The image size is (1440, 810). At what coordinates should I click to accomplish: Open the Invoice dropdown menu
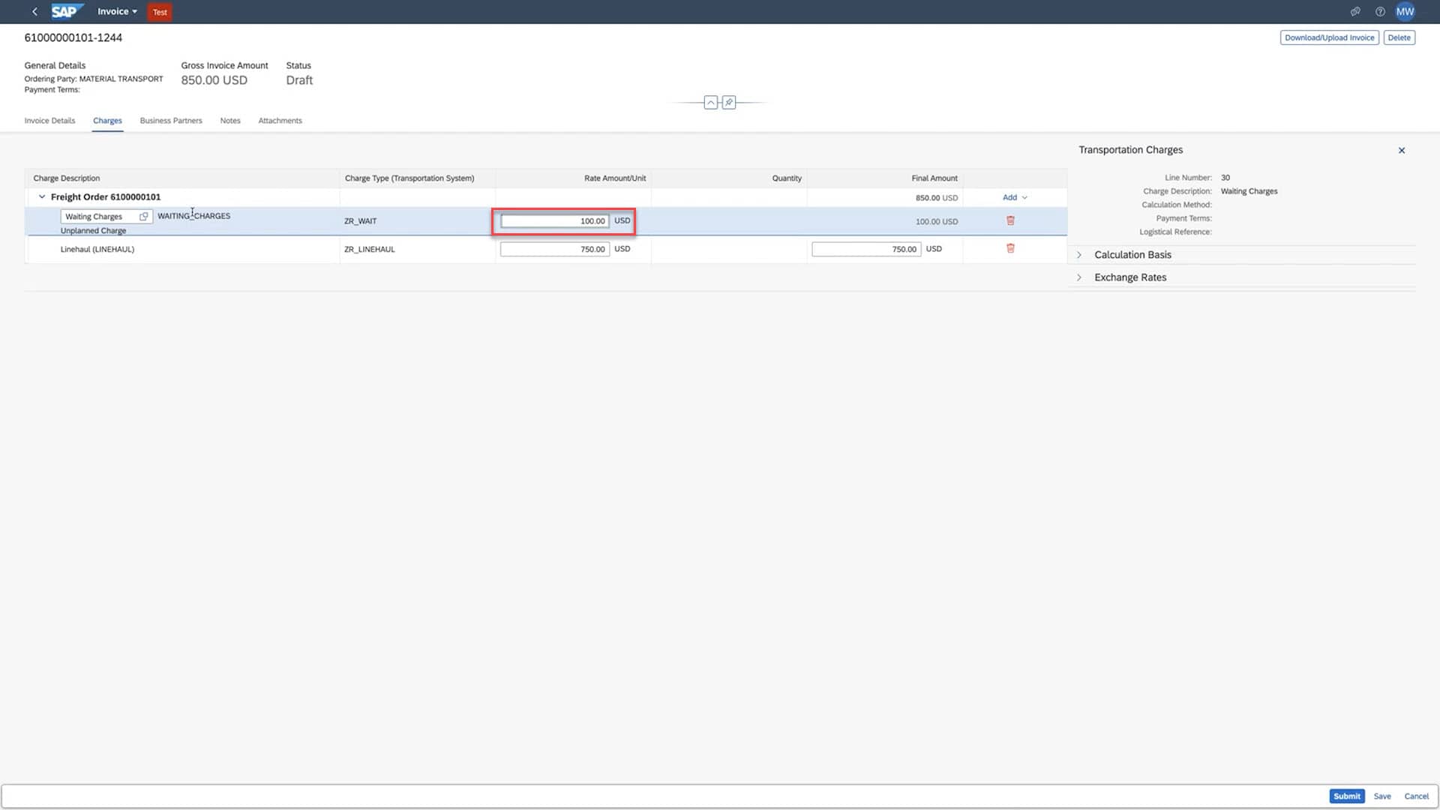point(117,11)
